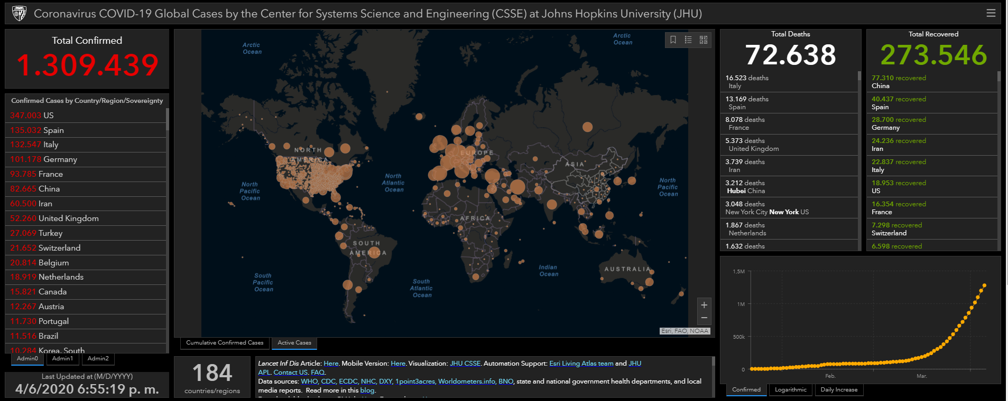Switch the chart to Daily Increase
The image size is (1008, 401).
coord(839,390)
